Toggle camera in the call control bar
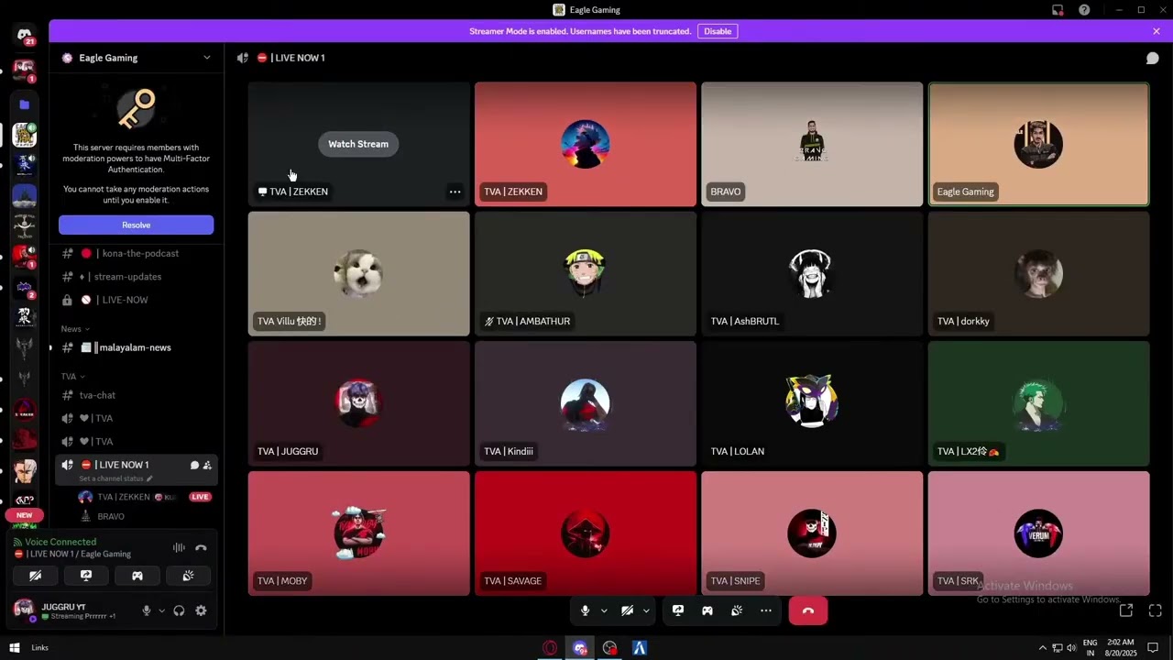The height and width of the screenshot is (660, 1173). (627, 610)
